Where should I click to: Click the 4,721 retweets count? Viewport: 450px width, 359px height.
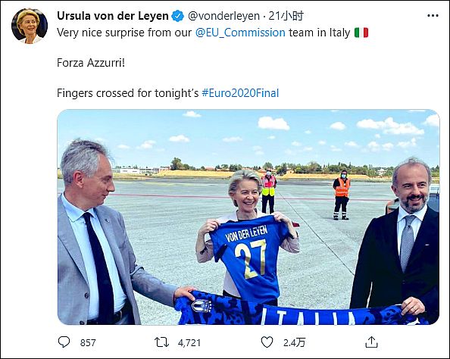[189, 342]
